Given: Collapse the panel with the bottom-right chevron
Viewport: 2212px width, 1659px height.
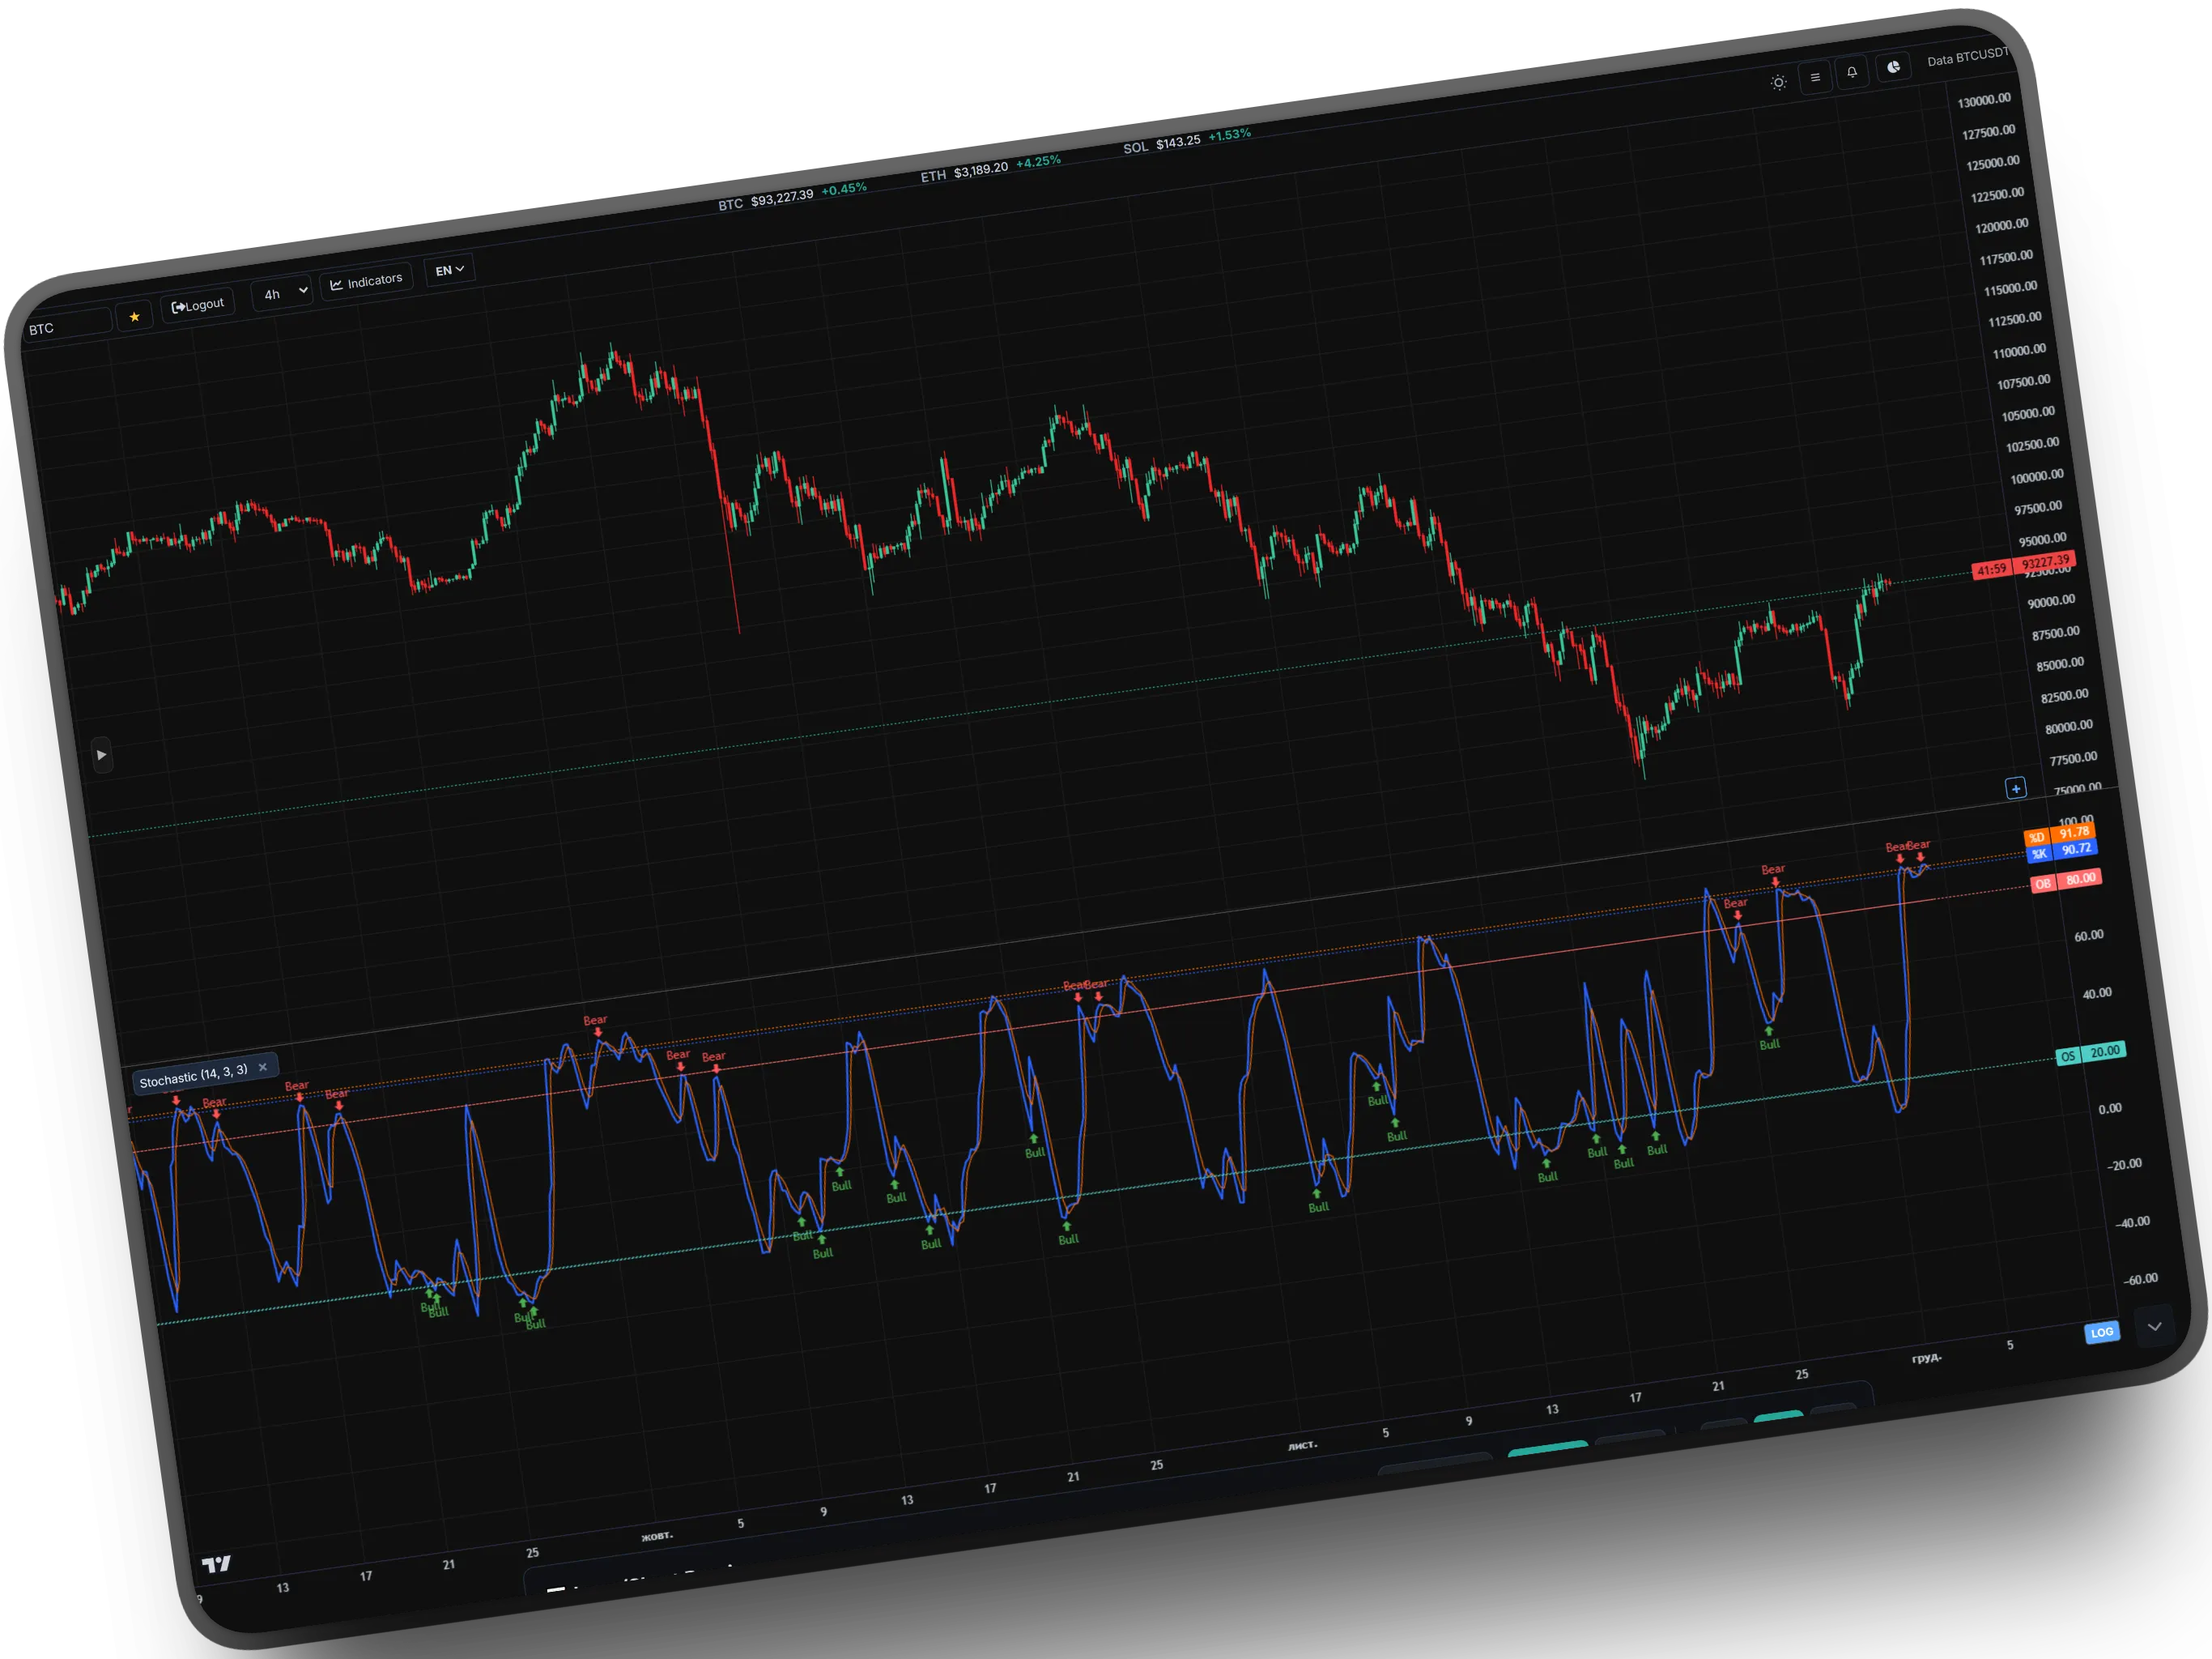Looking at the screenshot, I should click(2156, 1327).
